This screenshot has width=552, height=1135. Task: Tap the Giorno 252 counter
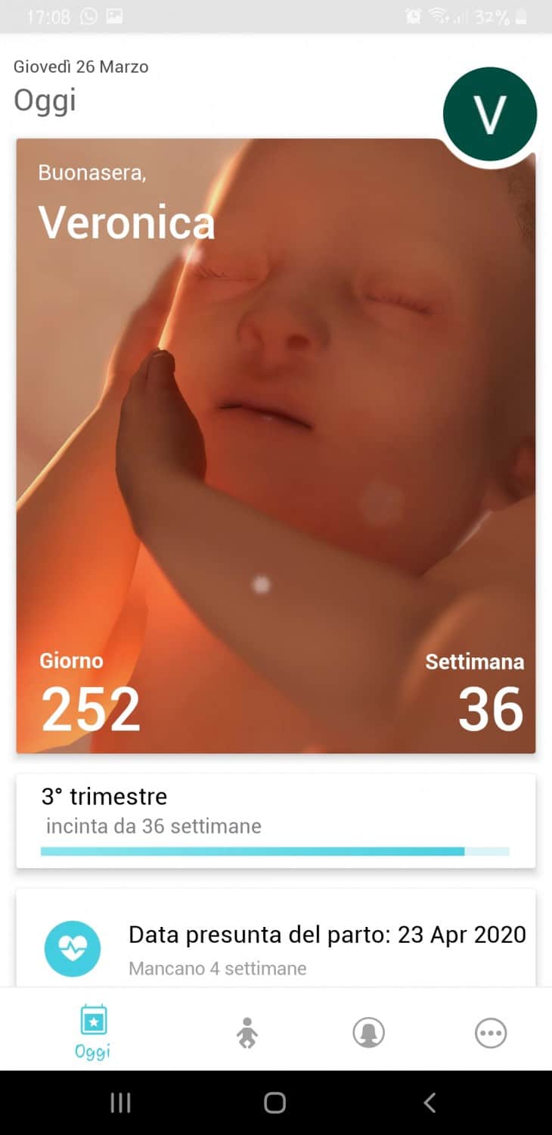click(x=90, y=694)
